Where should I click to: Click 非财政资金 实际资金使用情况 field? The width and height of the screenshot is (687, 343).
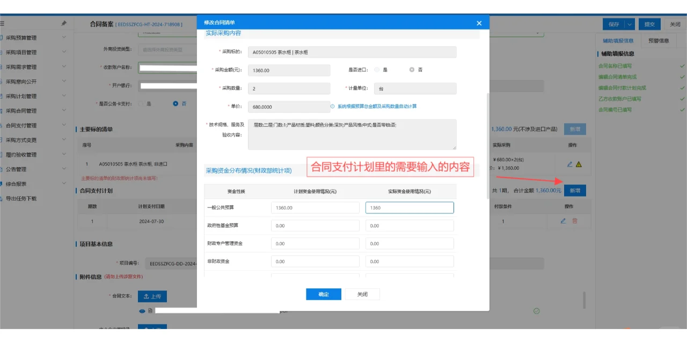[x=410, y=262]
